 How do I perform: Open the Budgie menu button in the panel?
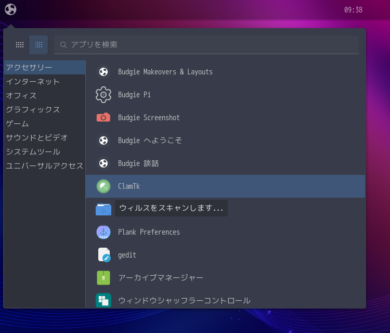coord(10,10)
